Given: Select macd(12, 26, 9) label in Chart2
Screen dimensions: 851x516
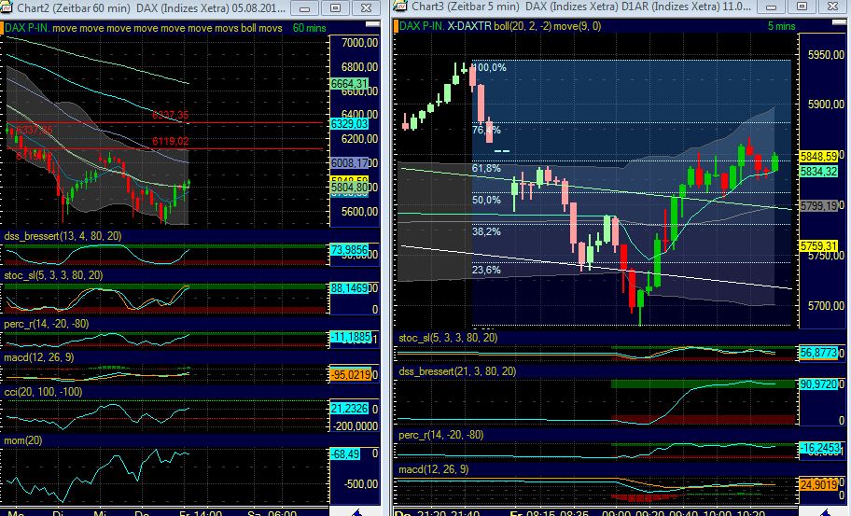Looking at the screenshot, I should click(x=38, y=357).
